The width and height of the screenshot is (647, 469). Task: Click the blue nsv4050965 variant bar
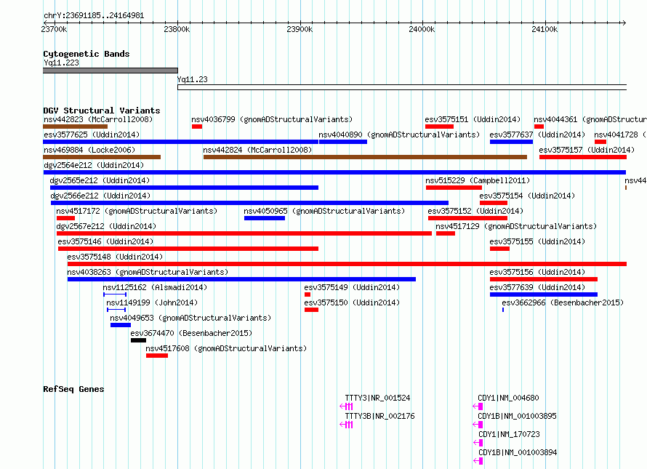point(265,218)
